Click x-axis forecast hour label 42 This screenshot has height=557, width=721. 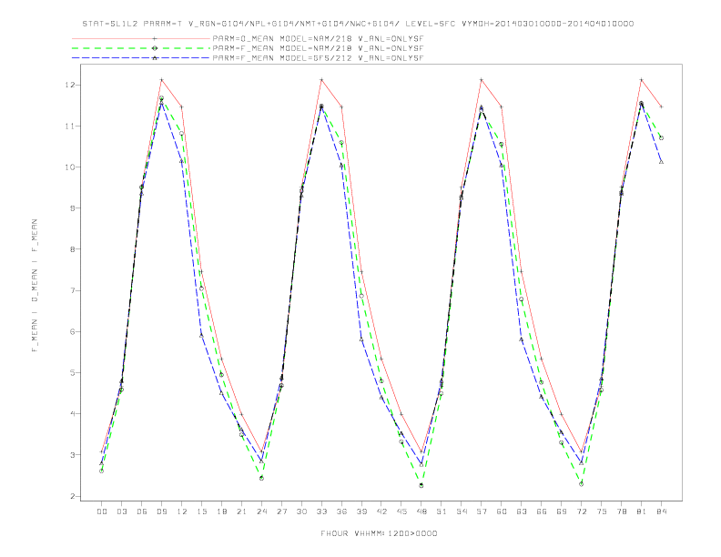381,511
